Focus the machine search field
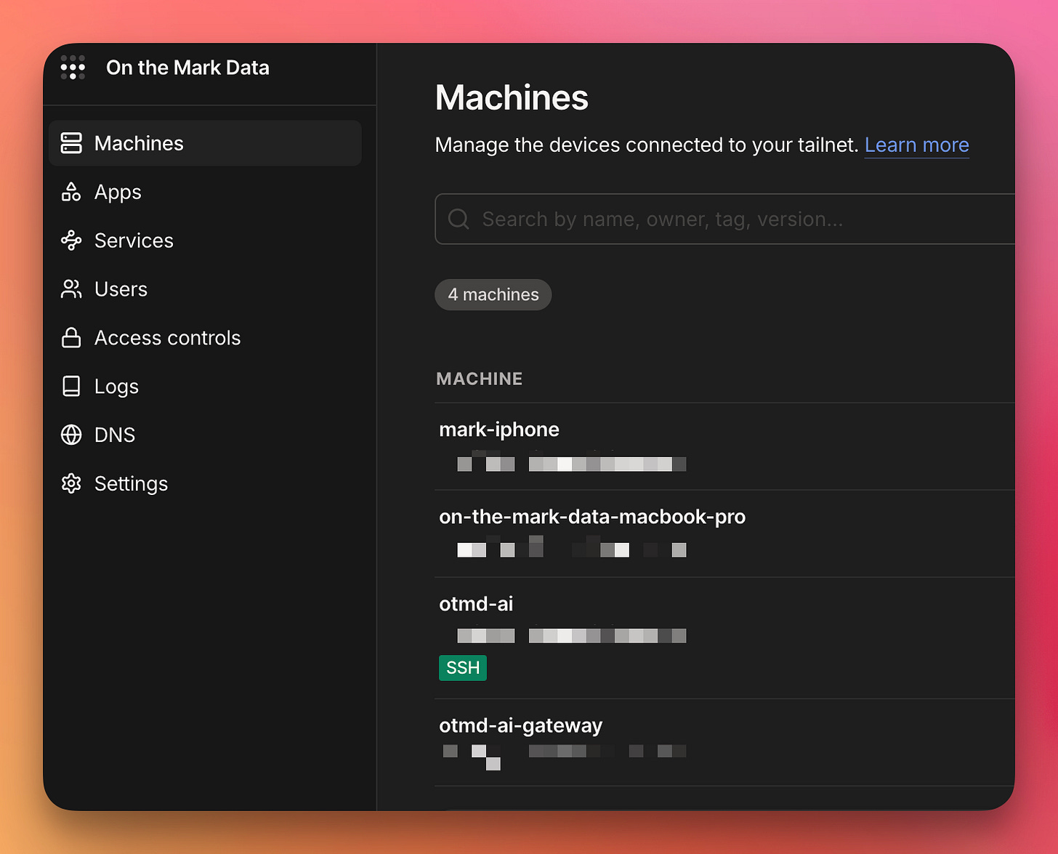 pos(724,219)
